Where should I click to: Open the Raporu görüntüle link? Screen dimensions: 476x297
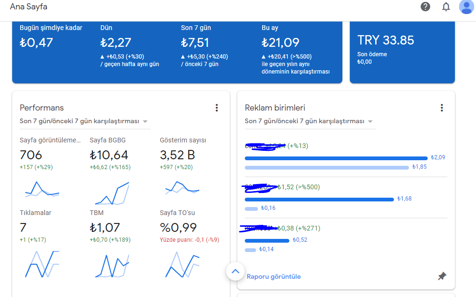click(x=273, y=276)
